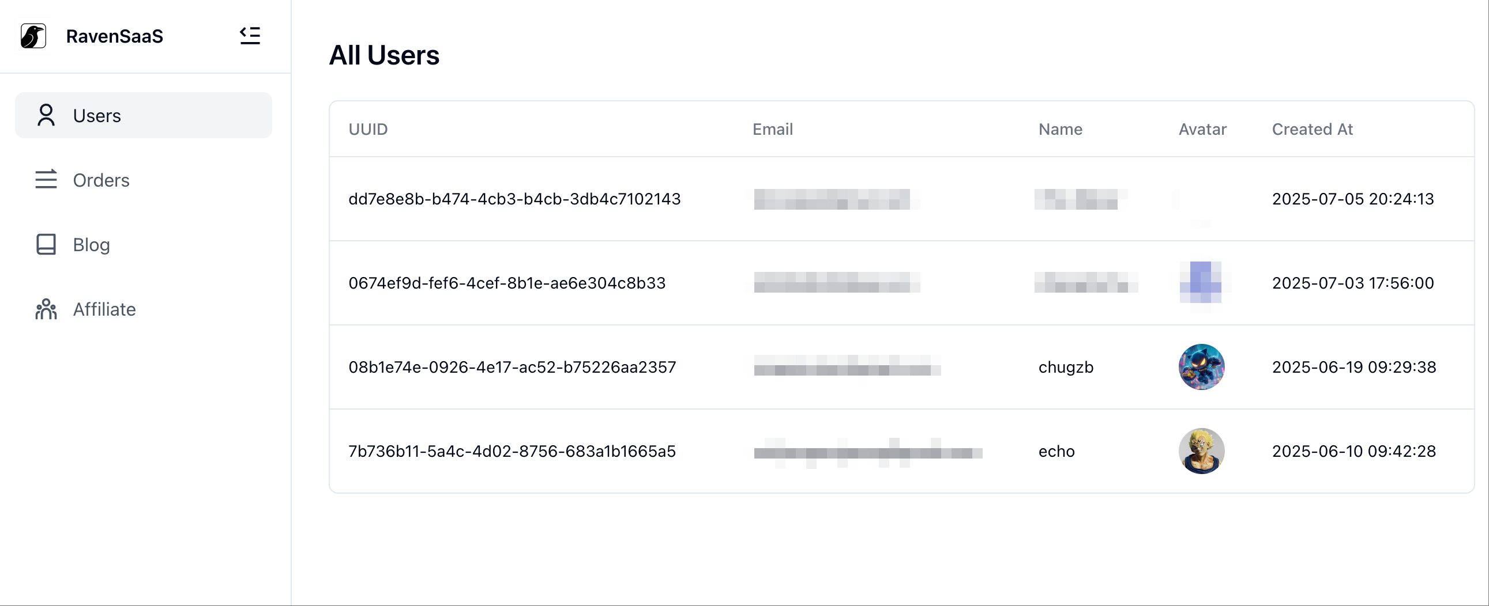Go to the Affiliate page
Viewport: 1489px width, 606px height.
point(144,309)
